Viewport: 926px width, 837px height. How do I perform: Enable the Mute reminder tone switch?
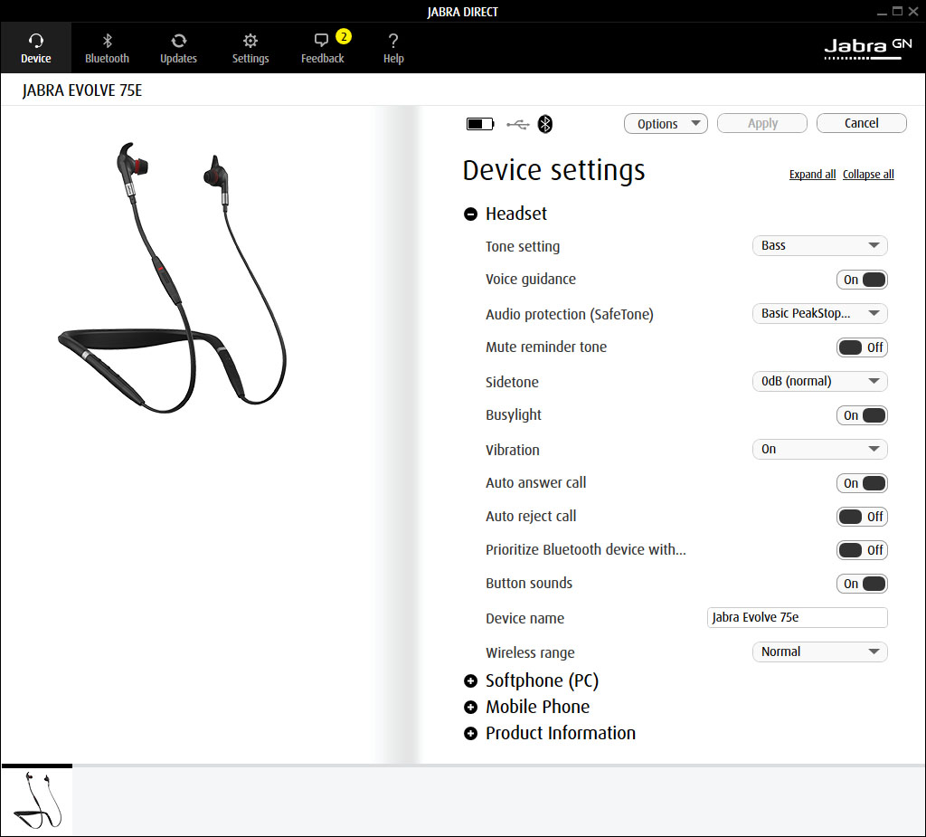click(862, 347)
